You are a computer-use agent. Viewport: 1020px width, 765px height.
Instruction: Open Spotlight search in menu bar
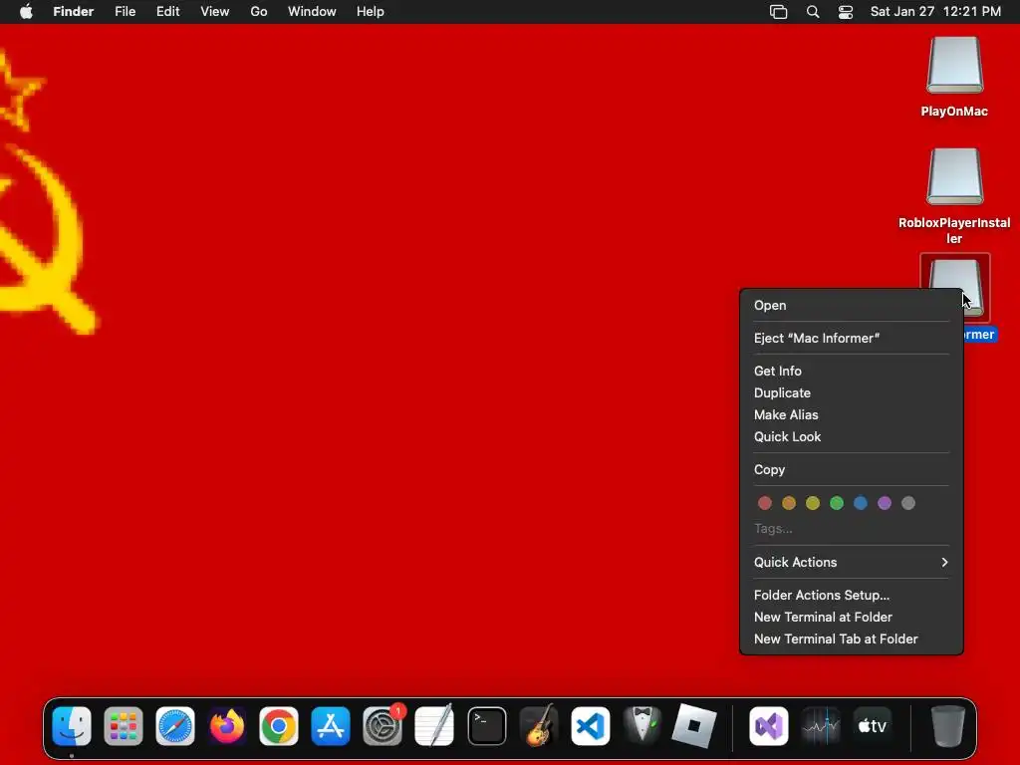coord(813,12)
